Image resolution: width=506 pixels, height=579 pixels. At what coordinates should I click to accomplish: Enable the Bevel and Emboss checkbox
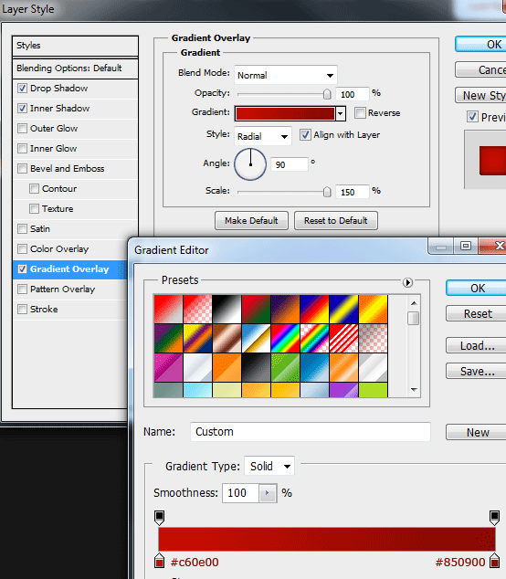point(22,169)
